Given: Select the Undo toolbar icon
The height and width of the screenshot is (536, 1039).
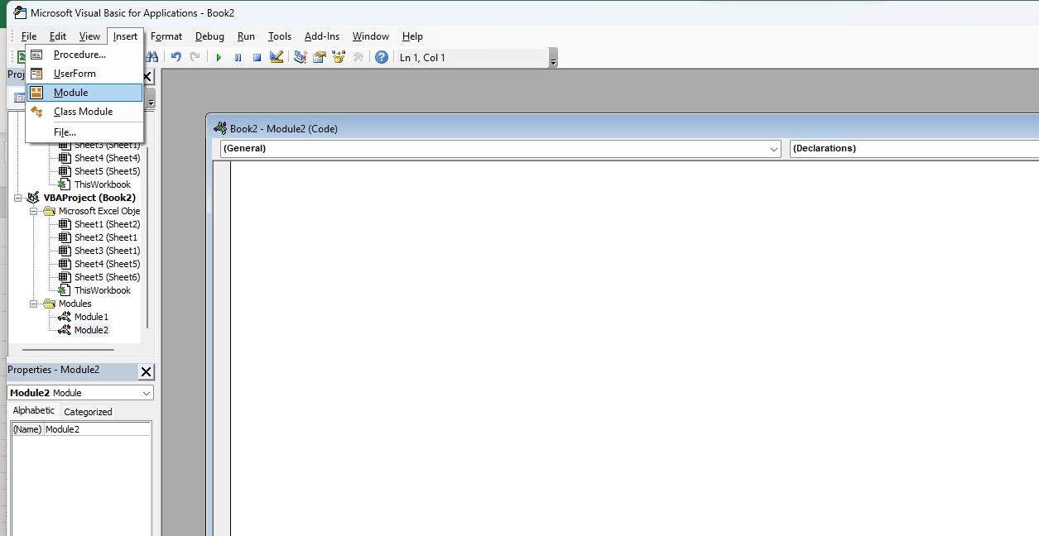Looking at the screenshot, I should coord(176,57).
